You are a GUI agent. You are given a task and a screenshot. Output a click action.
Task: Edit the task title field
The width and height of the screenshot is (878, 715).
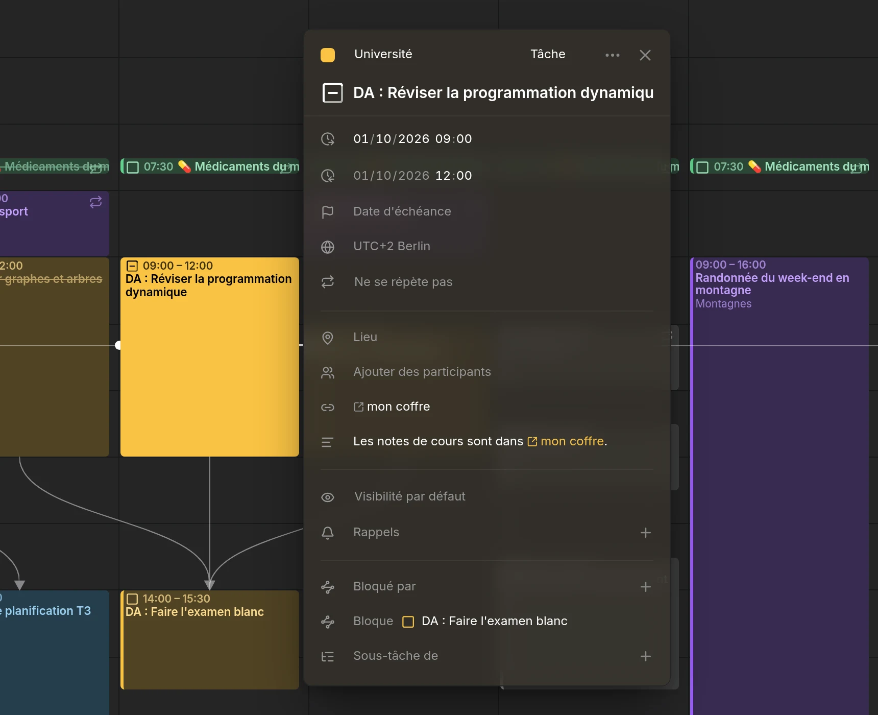503,93
